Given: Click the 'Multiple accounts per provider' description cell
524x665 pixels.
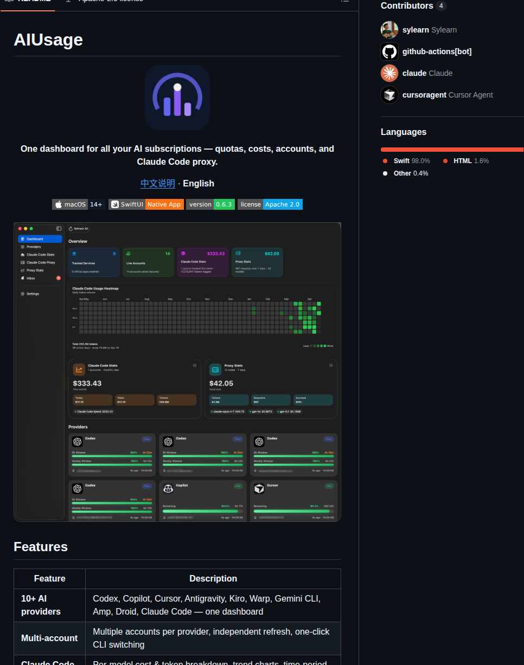Looking at the screenshot, I should click(213, 638).
